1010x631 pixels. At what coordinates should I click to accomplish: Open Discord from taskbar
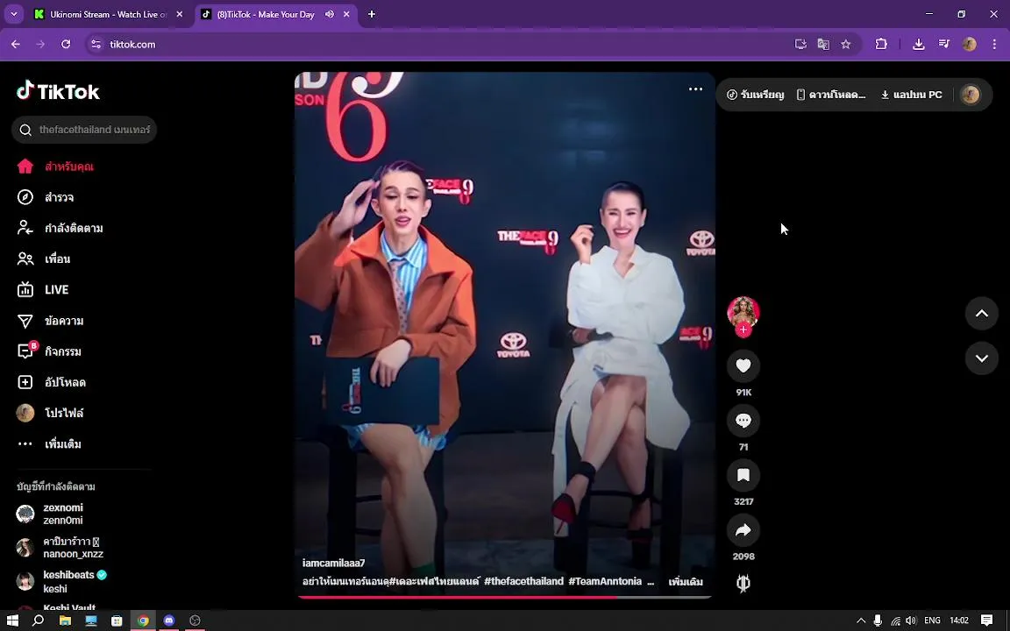pyautogui.click(x=168, y=620)
